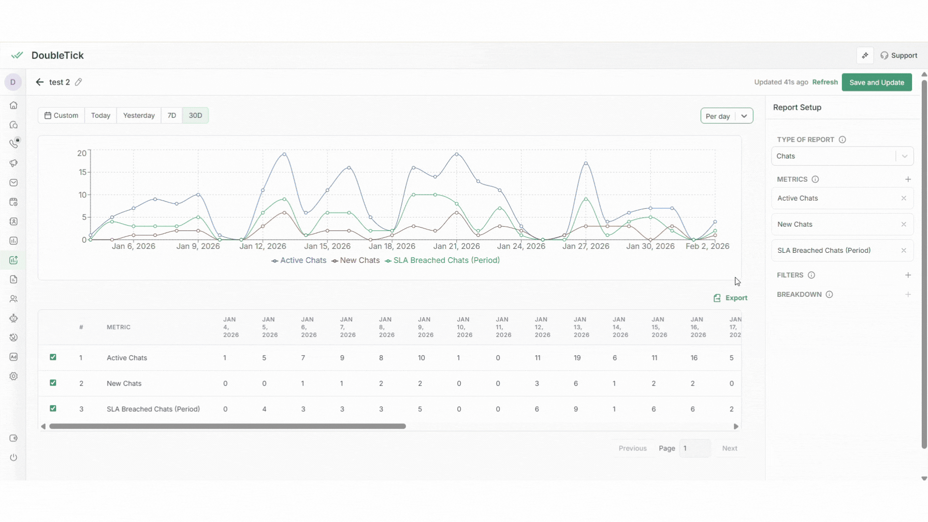Click the pencil icon to rename test 2
The height and width of the screenshot is (522, 928).
[x=78, y=82]
